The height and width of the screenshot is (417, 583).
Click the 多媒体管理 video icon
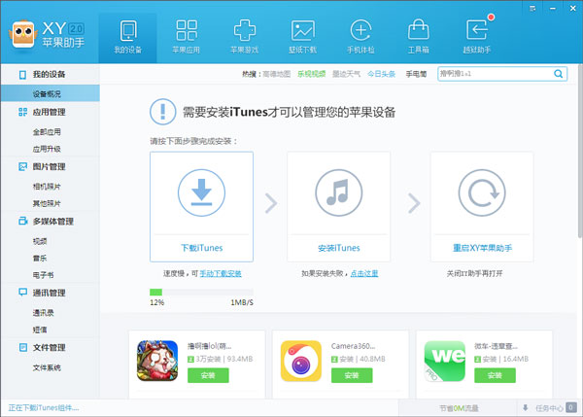click(x=23, y=221)
